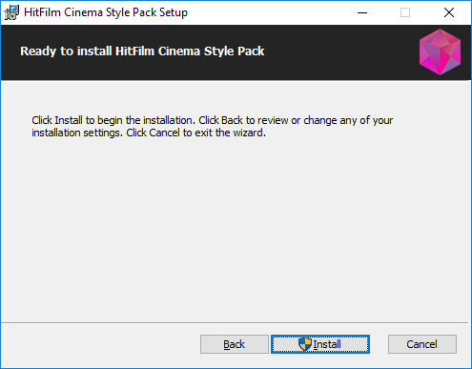Click the horizontal separator line above the buttons

tap(235, 323)
